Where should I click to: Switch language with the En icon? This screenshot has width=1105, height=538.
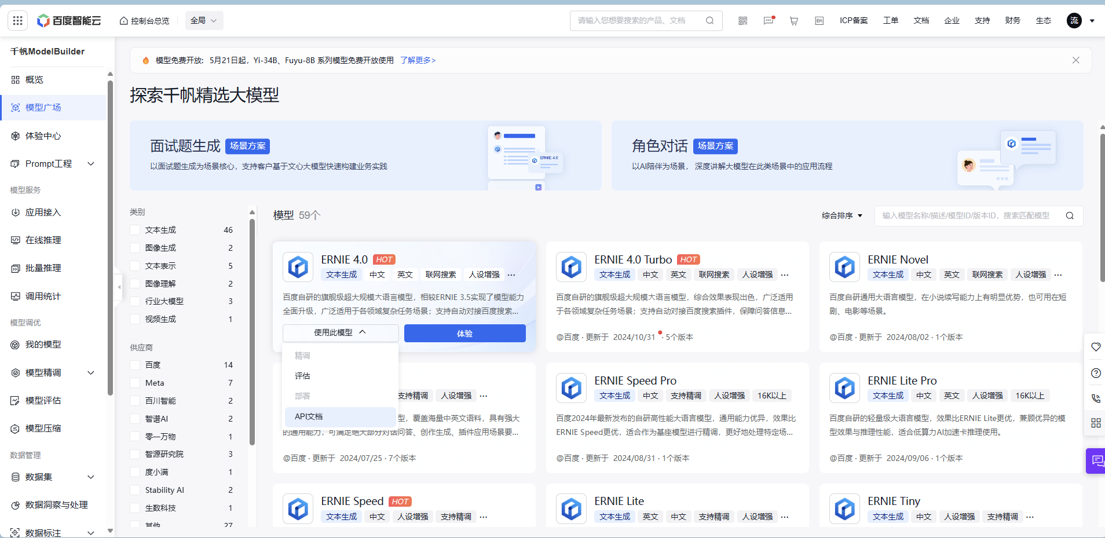[819, 21]
